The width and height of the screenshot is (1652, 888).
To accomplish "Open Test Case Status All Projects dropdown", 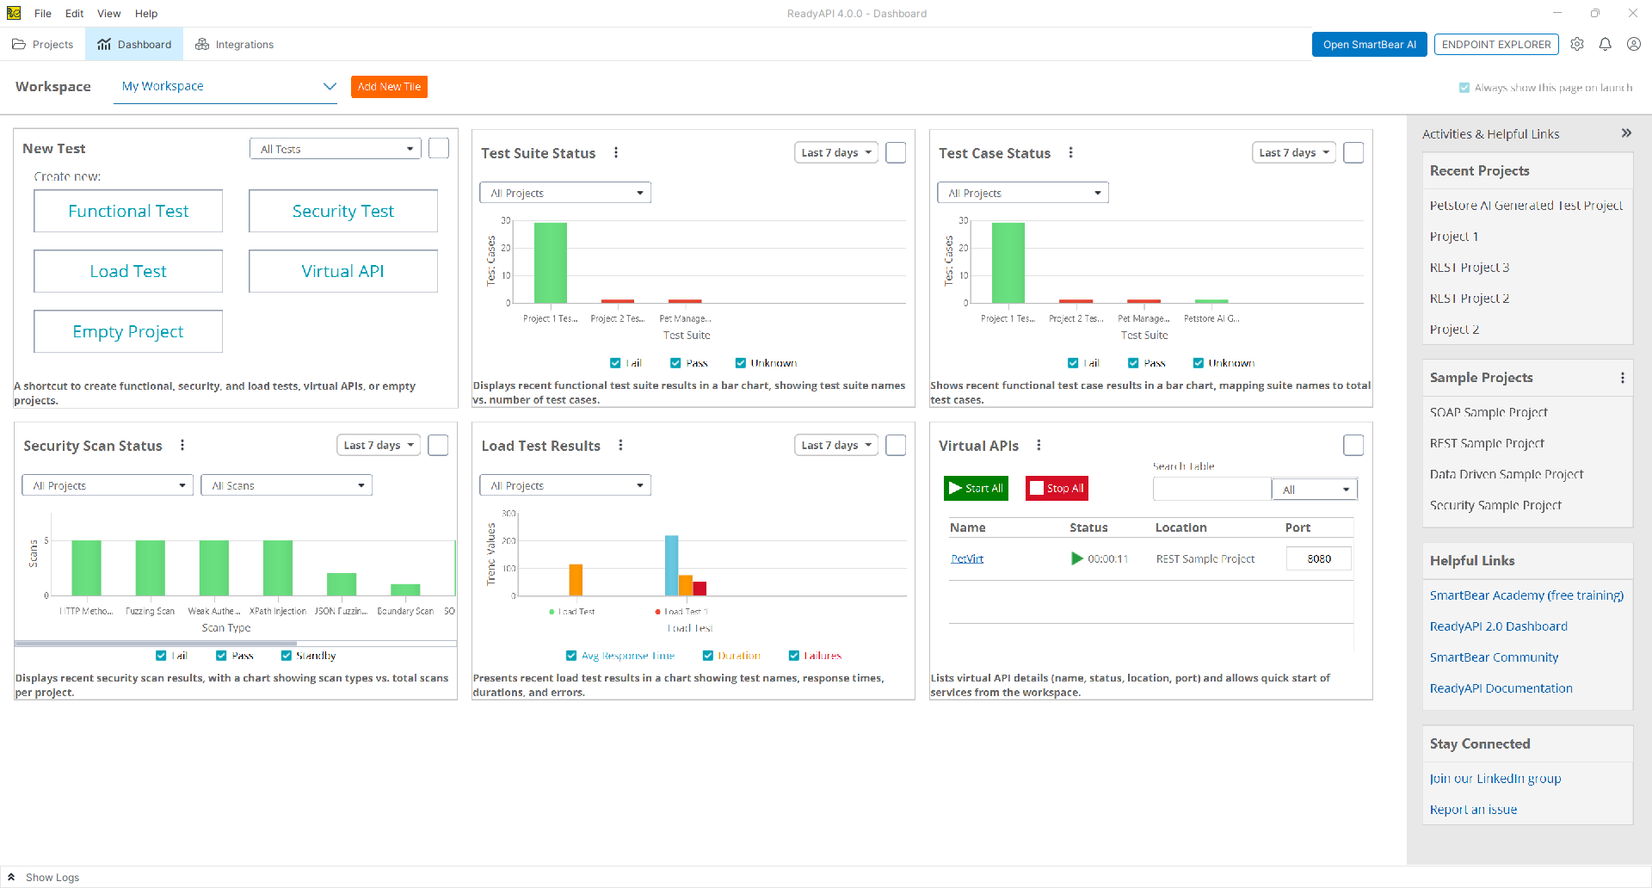I will tap(1023, 193).
